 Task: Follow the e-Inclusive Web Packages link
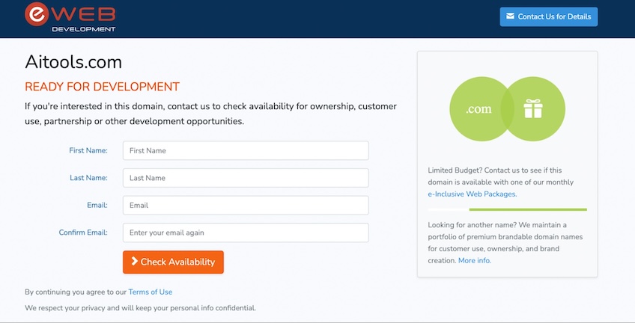(473, 194)
